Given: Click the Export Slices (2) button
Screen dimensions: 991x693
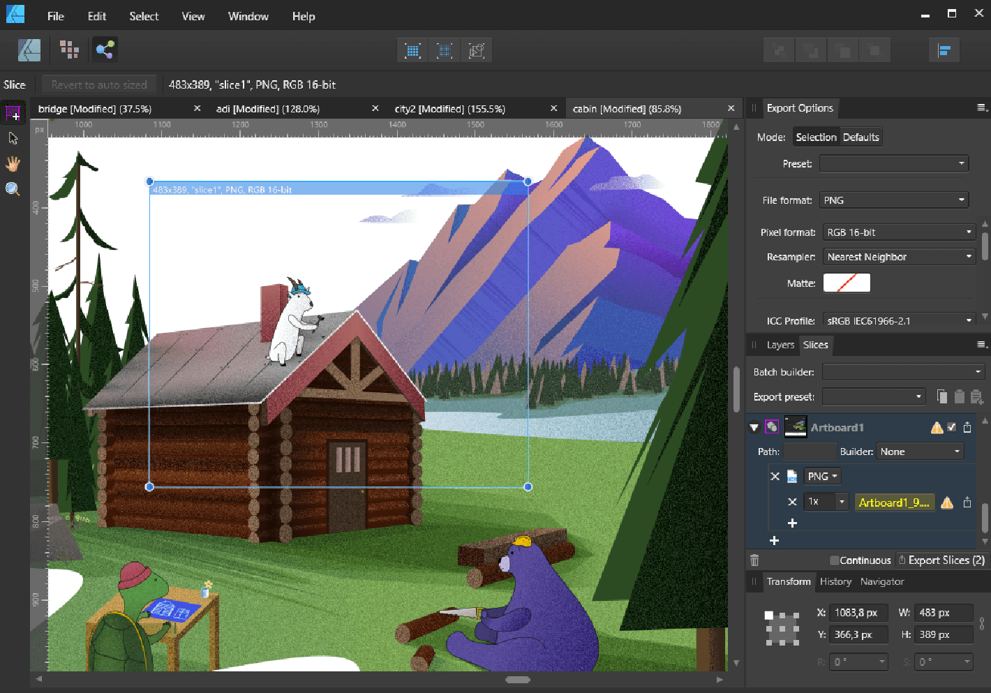Looking at the screenshot, I should (x=941, y=560).
